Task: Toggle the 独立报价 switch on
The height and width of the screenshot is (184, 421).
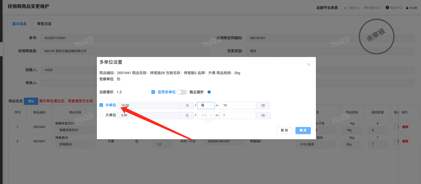Action: [182, 92]
